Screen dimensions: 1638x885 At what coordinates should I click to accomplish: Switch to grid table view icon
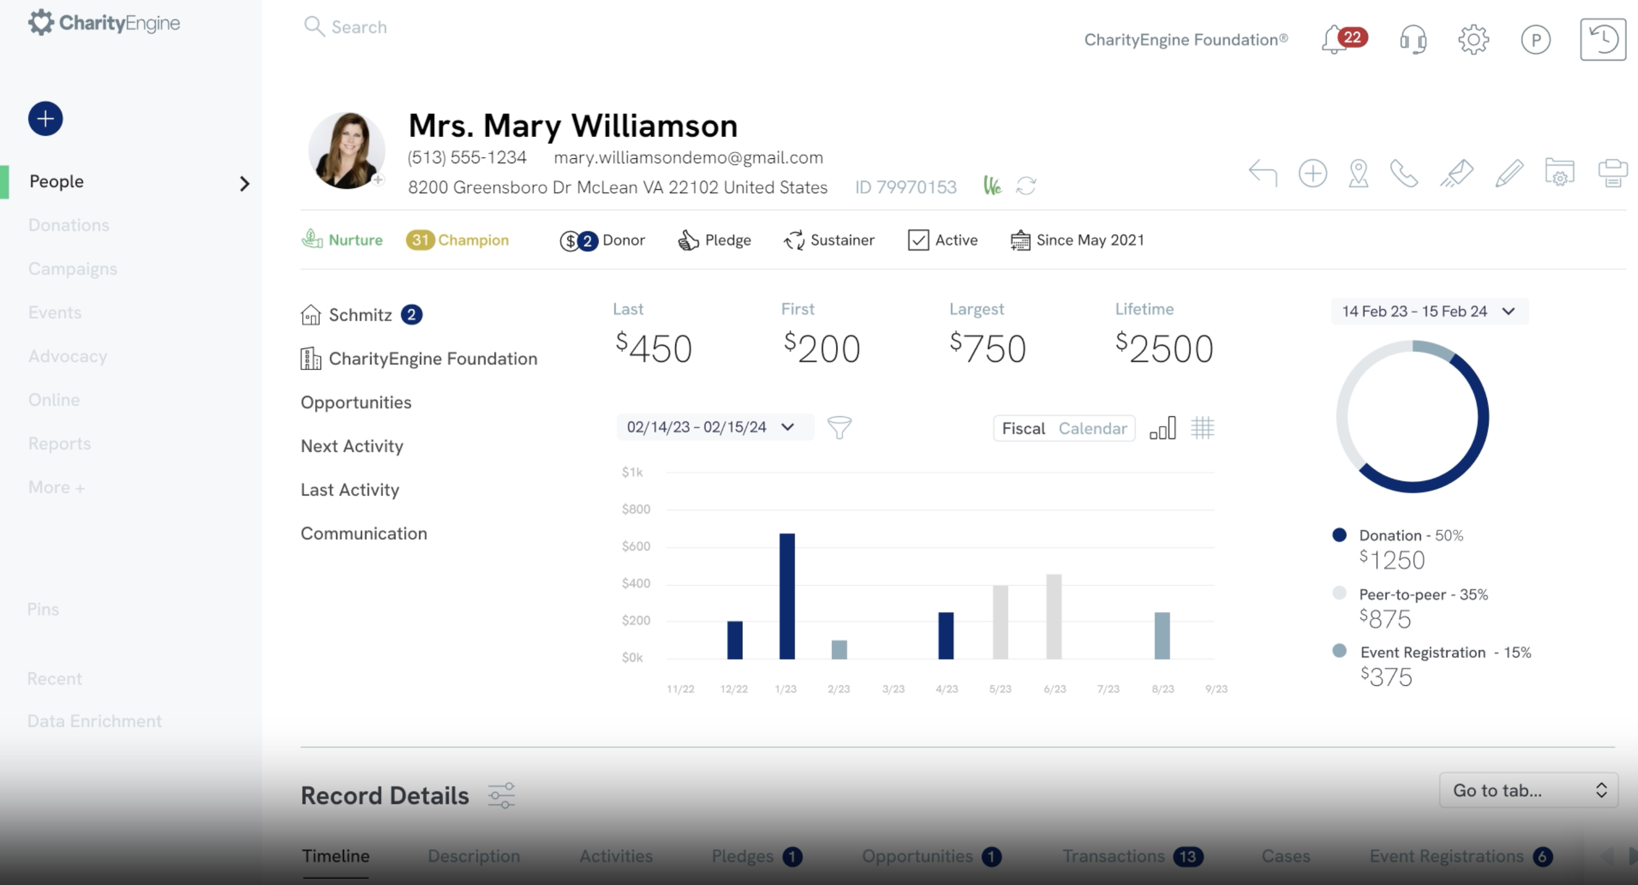(1202, 428)
